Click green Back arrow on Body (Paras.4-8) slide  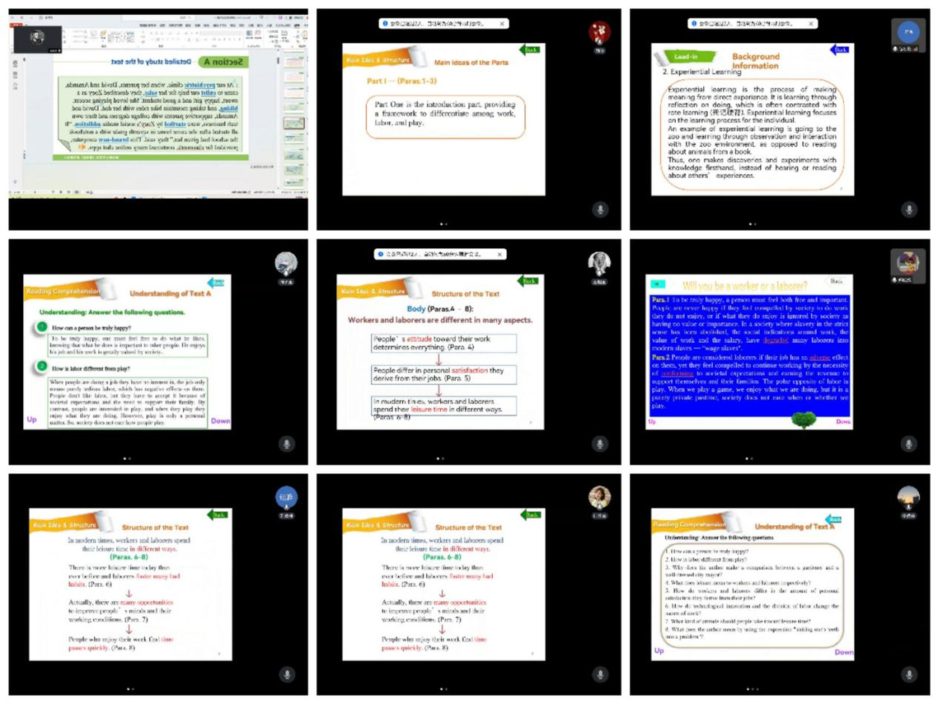528,280
